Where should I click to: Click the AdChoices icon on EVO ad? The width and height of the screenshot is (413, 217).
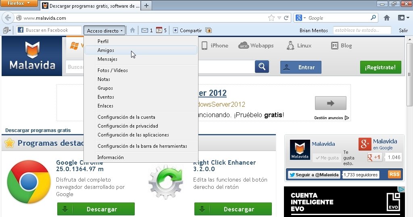click(401, 189)
